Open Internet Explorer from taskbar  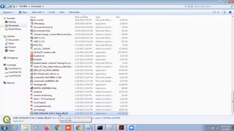point(15,128)
